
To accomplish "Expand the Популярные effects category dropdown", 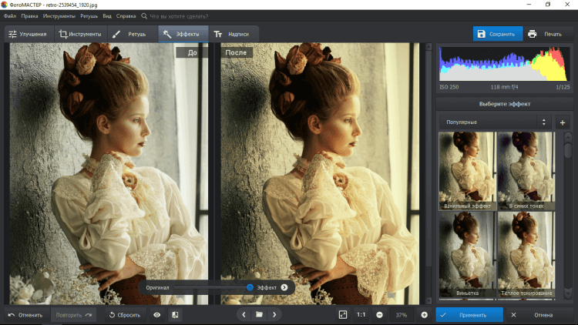I will (x=495, y=122).
